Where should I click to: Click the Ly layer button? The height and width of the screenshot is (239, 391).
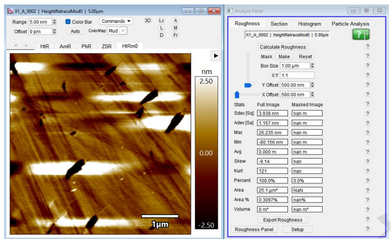[161, 21]
